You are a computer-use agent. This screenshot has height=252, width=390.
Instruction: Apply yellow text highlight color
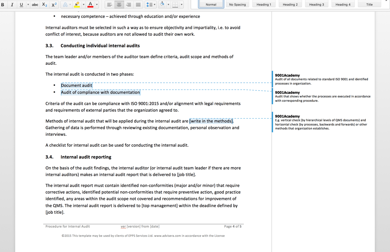tap(77, 4)
